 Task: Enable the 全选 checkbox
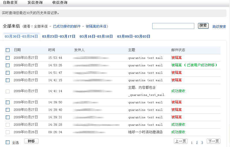click(8, 142)
